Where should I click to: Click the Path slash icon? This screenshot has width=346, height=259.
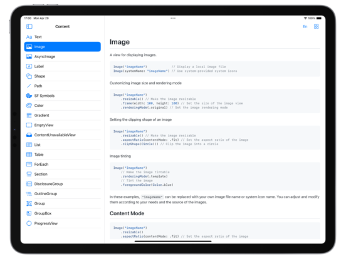click(29, 86)
